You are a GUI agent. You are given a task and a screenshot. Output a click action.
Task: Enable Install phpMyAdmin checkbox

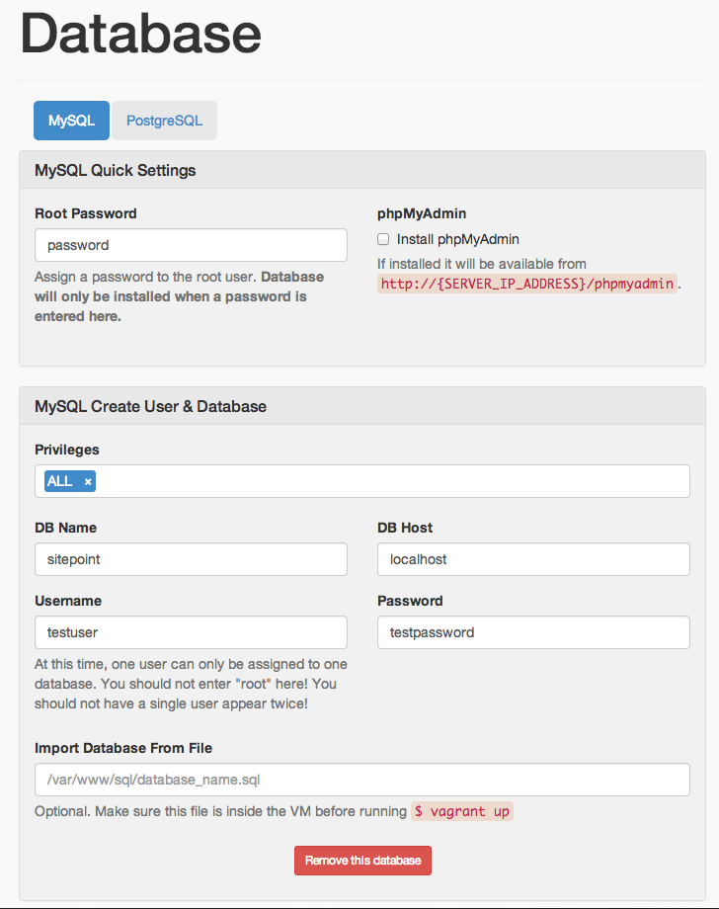point(383,239)
